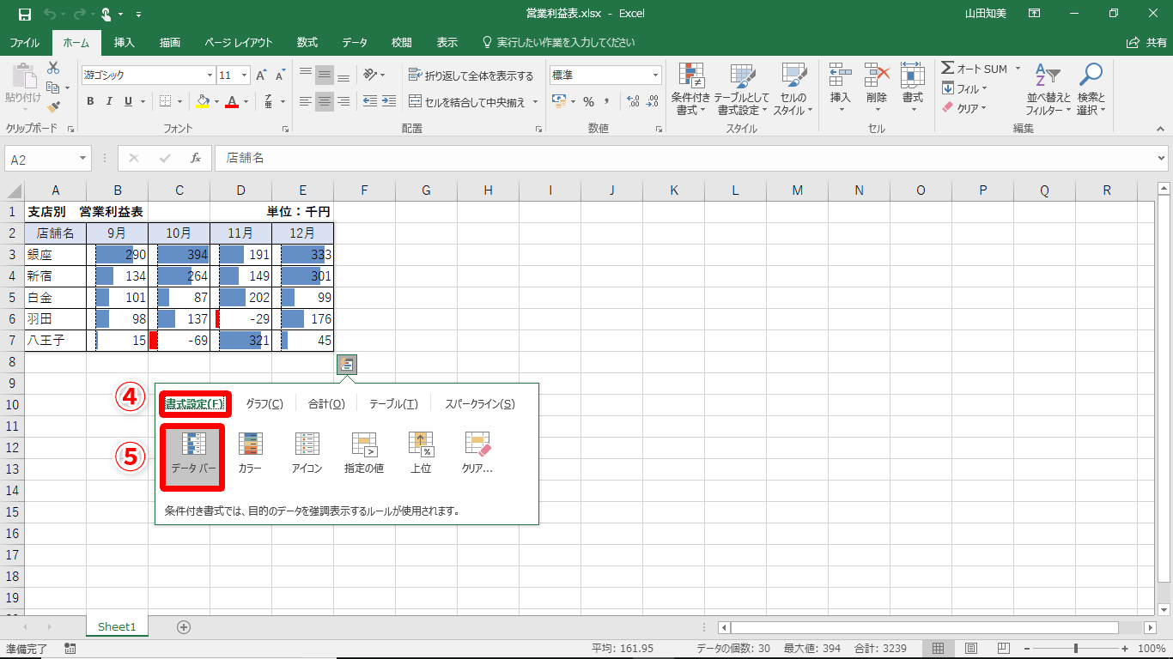Viewport: 1173px width, 659px height.
Task: Add a new sheet with the plus icon
Action: [183, 627]
